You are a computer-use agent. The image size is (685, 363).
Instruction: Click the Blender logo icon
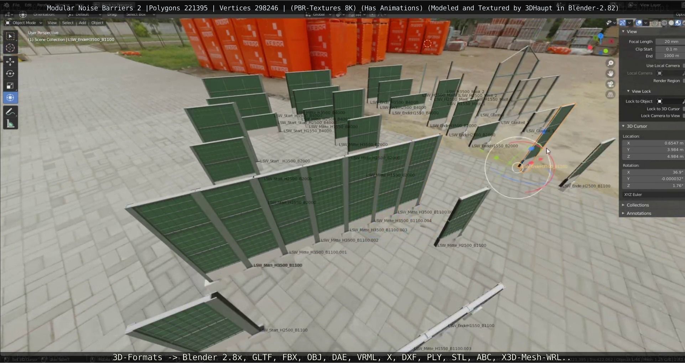pos(6,5)
